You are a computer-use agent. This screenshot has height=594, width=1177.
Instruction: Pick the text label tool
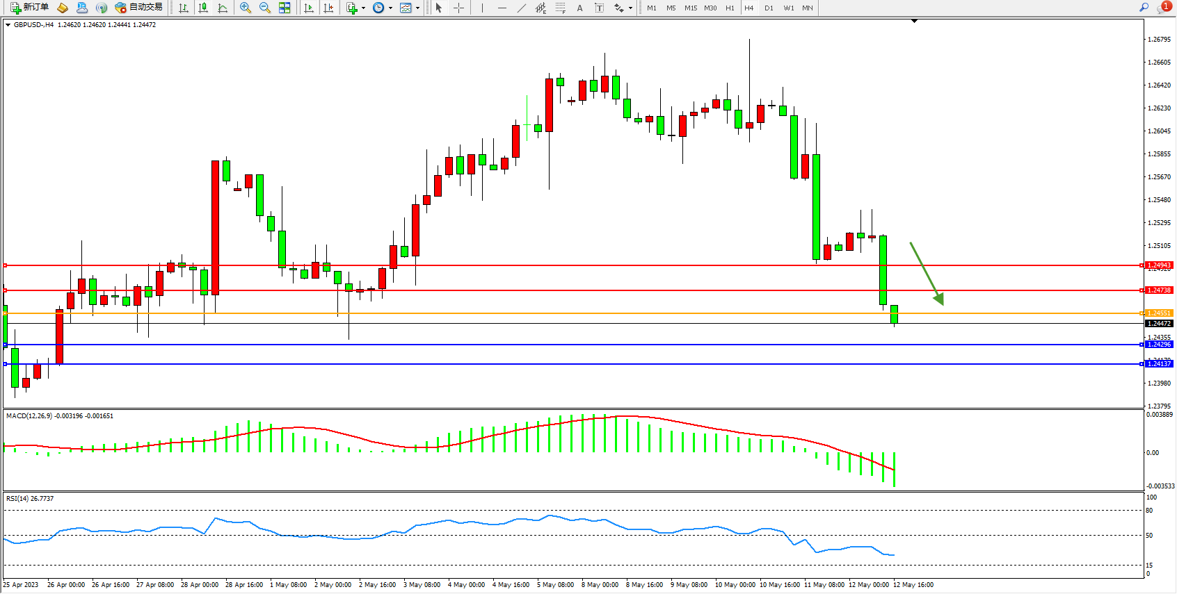point(599,8)
